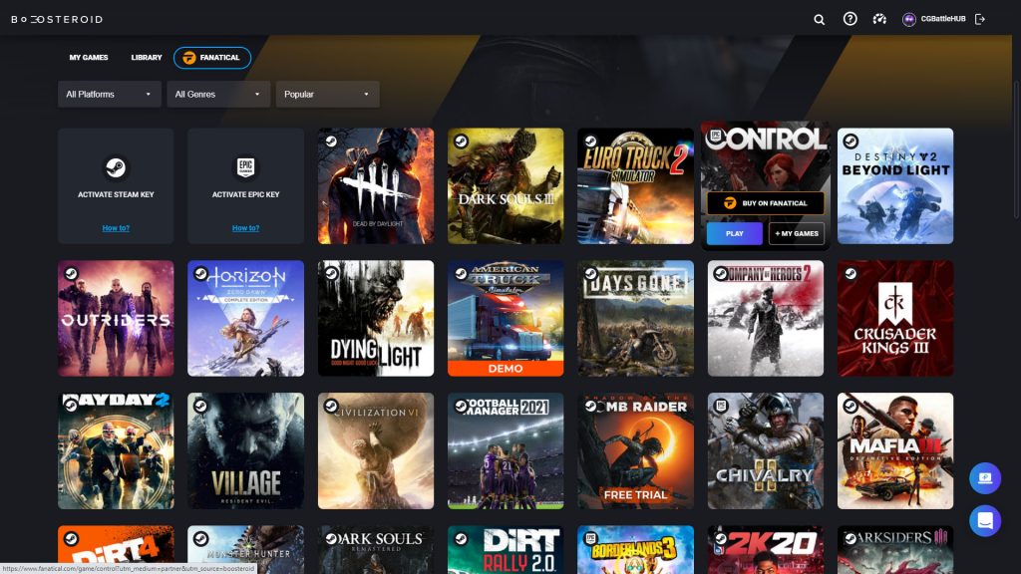1021x574 pixels.
Task: Open Dying Light game tile
Action: 376,318
